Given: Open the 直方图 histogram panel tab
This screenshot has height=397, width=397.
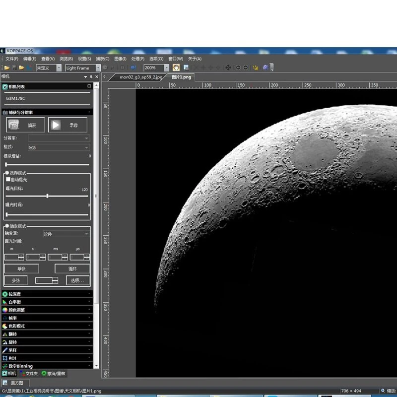Looking at the screenshot, I should [x=15, y=383].
